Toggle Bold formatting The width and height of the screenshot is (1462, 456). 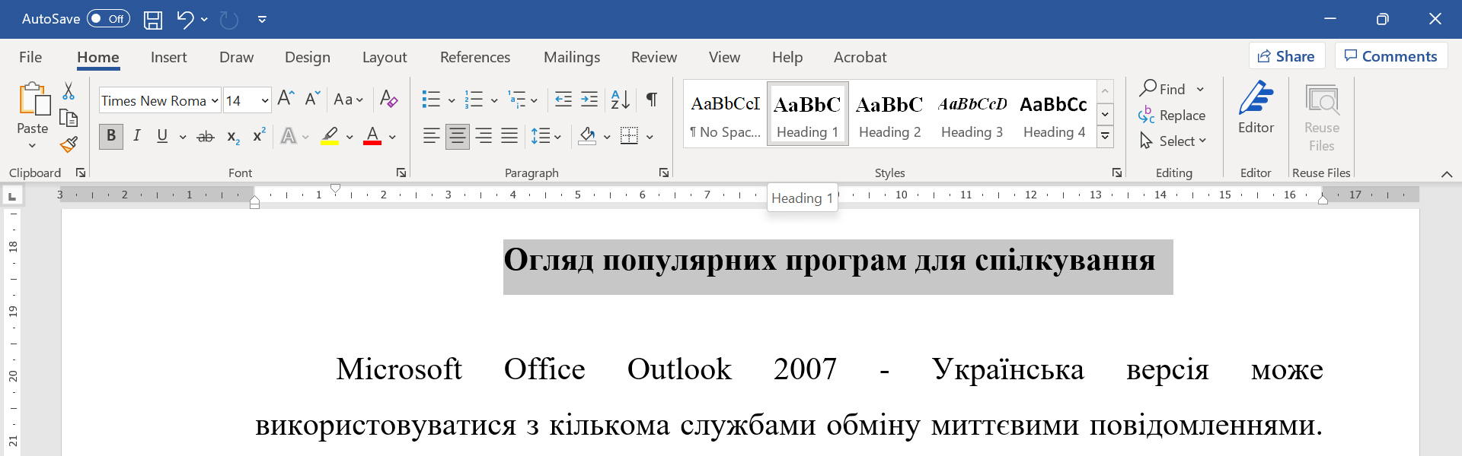[x=111, y=136]
